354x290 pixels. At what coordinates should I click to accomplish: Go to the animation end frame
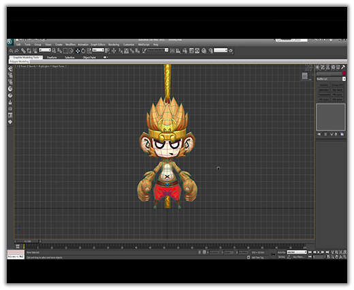pos(327,253)
